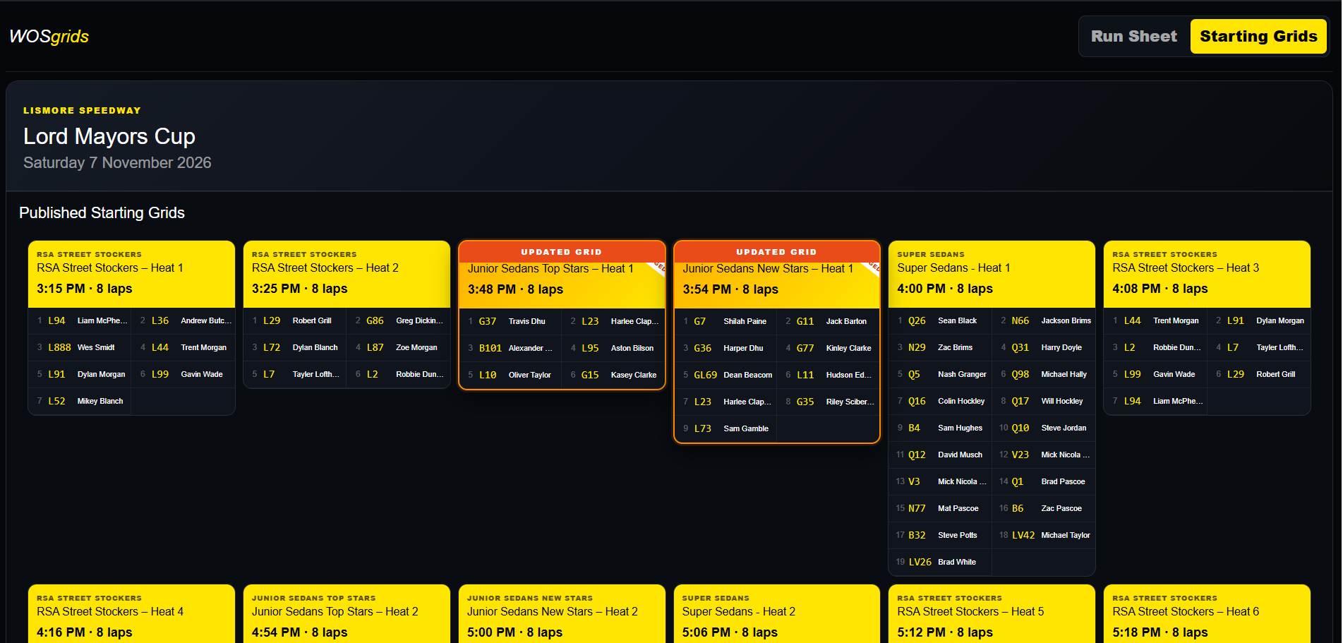Select driver 'Travis Dhu'
The image size is (1343, 643).
point(527,321)
